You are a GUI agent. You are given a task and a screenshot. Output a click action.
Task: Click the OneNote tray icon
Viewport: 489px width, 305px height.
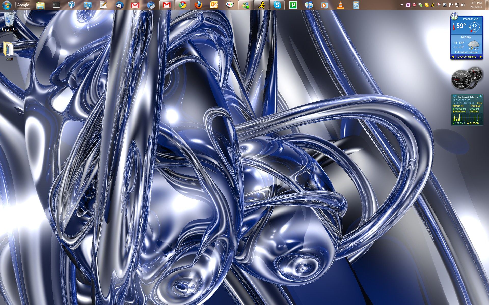408,5
